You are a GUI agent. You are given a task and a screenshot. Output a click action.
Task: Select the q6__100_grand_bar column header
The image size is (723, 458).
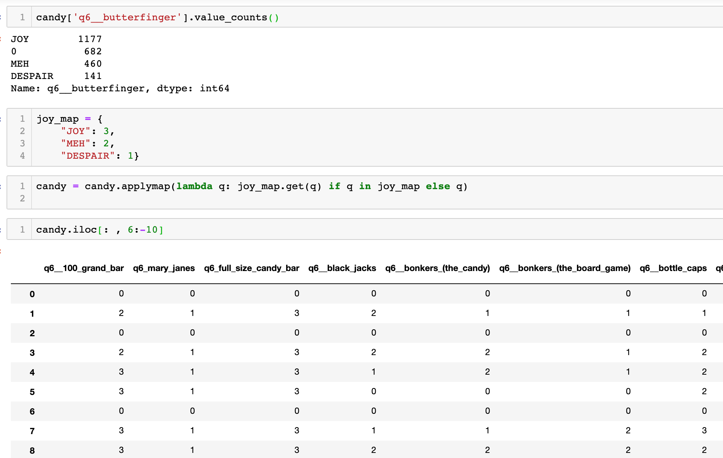point(83,268)
